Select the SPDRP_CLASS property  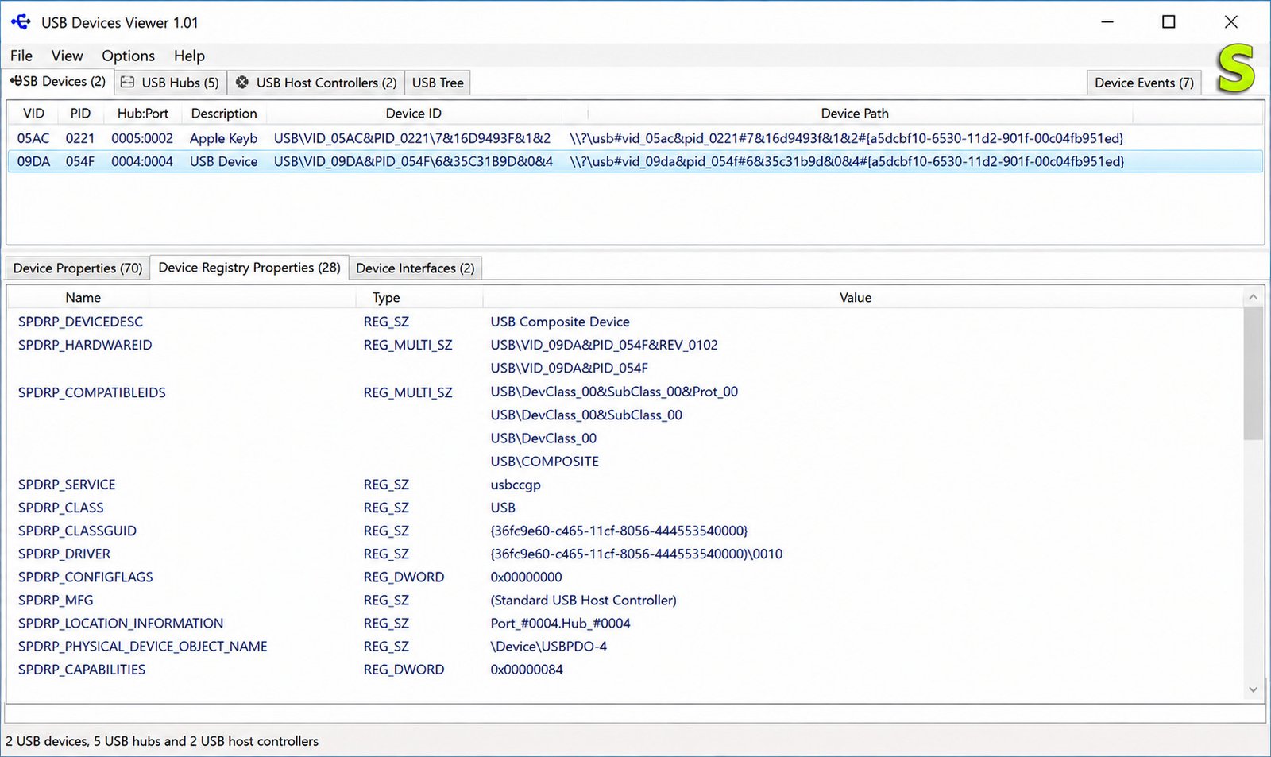point(61,508)
